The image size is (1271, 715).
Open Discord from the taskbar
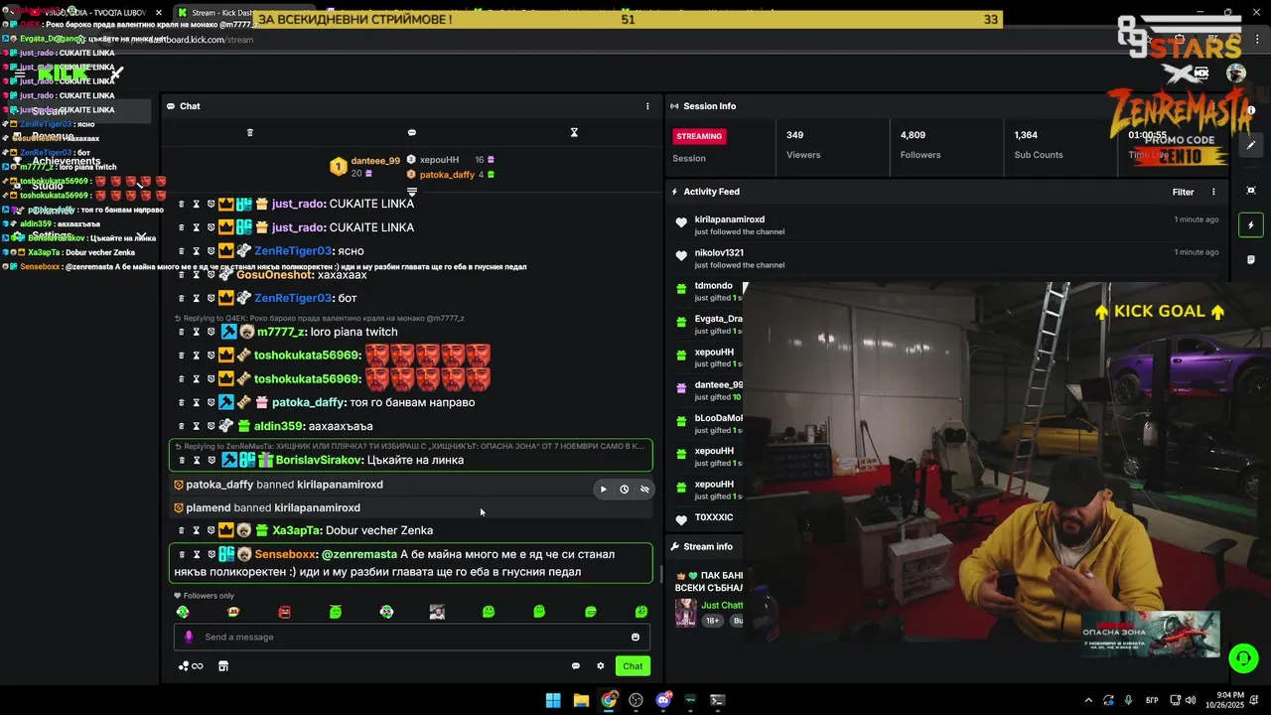click(663, 700)
